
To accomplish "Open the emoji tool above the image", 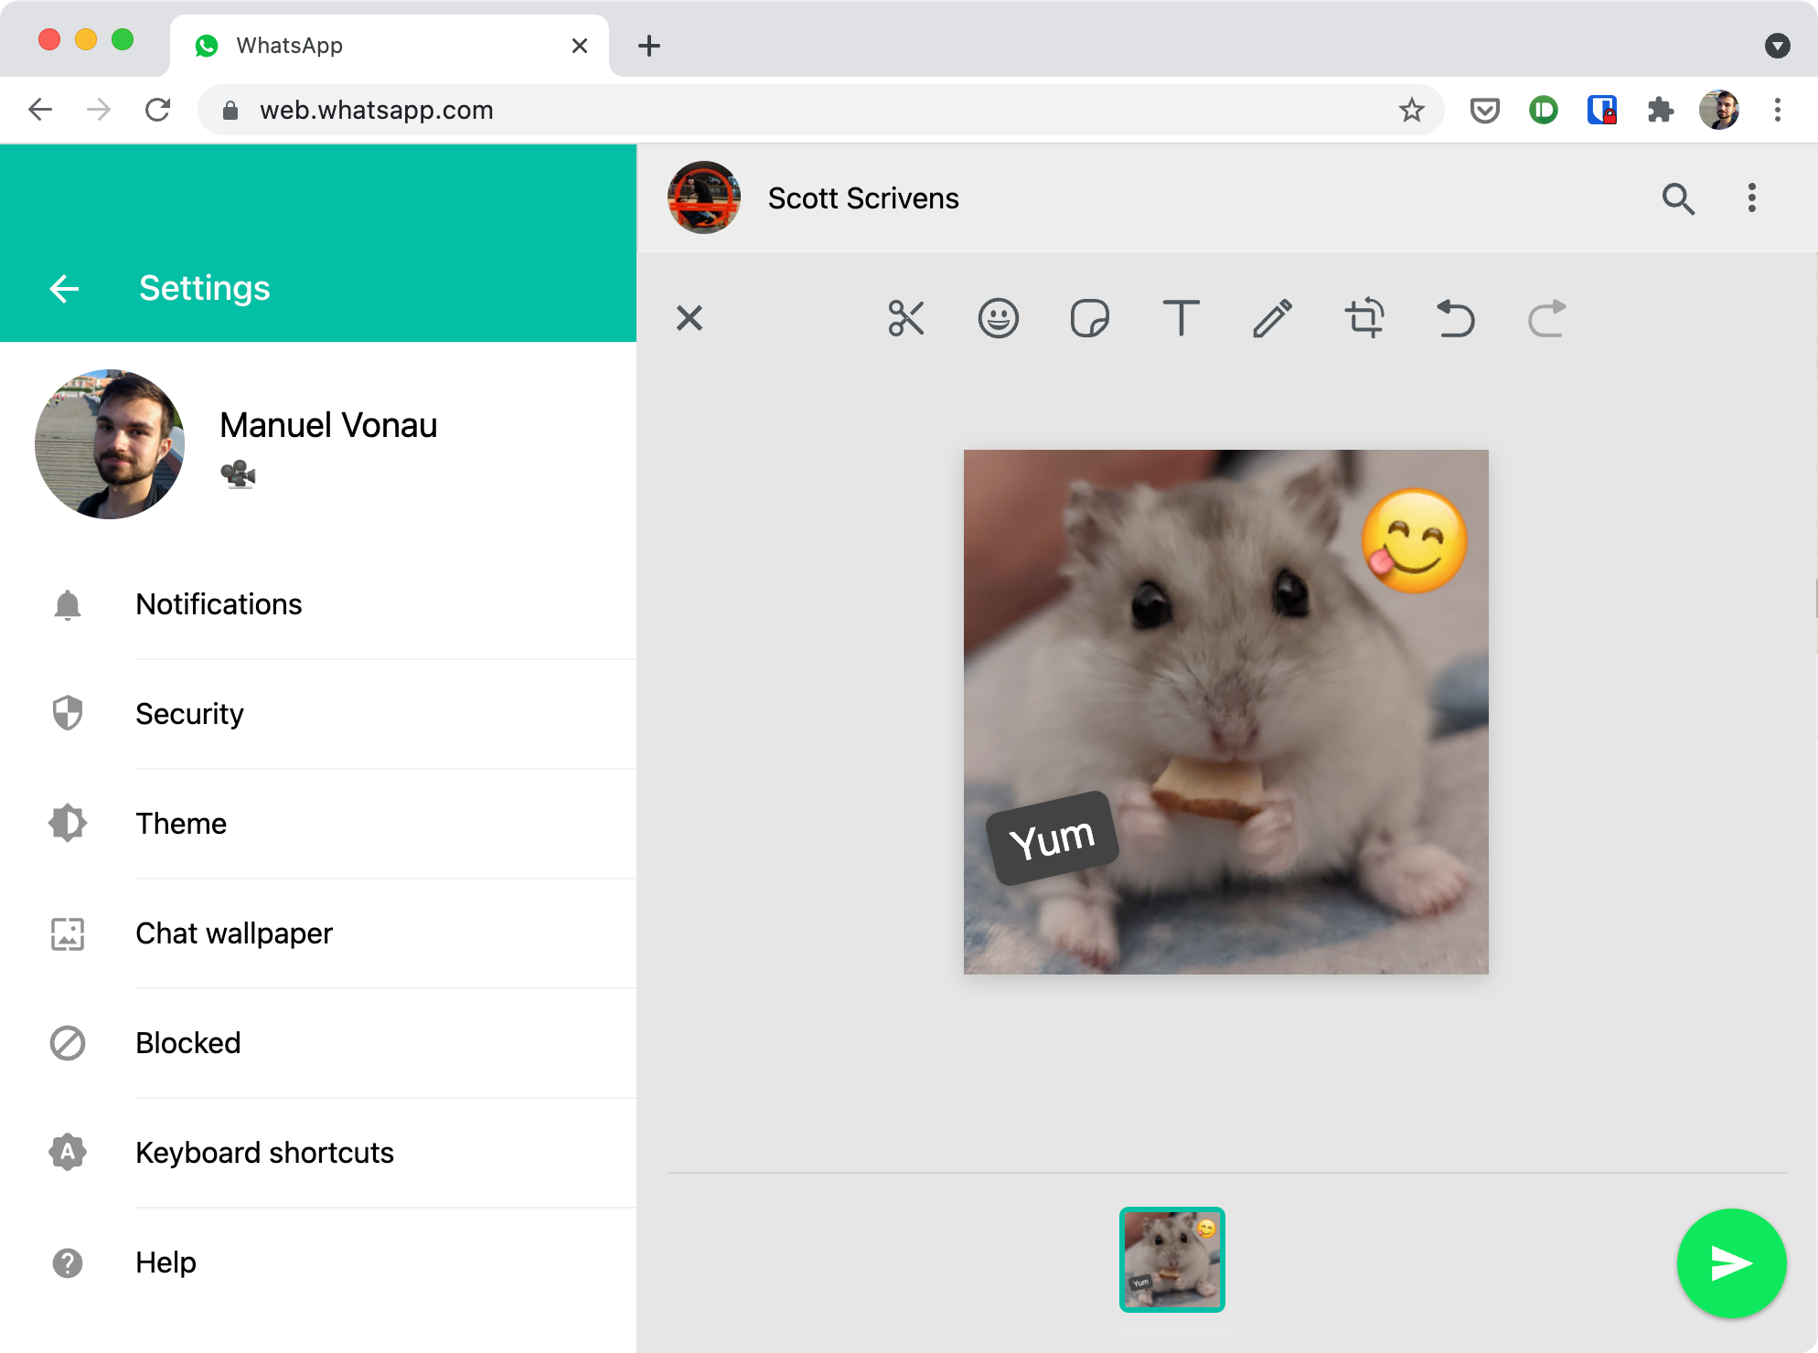I will [998, 318].
